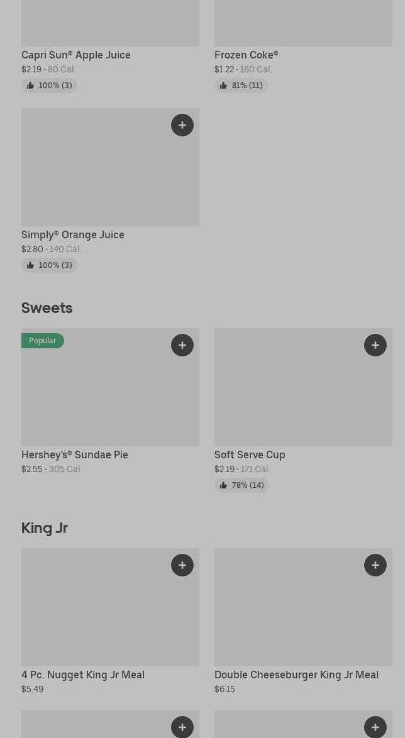
Task: Open Frozen Coke item details
Action: (x=246, y=55)
